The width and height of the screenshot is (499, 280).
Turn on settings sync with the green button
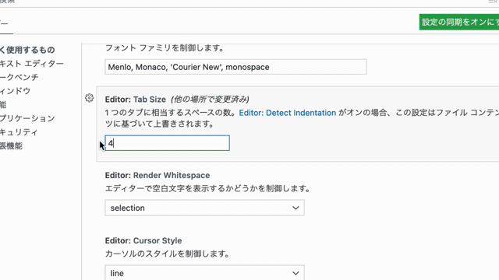click(x=459, y=22)
